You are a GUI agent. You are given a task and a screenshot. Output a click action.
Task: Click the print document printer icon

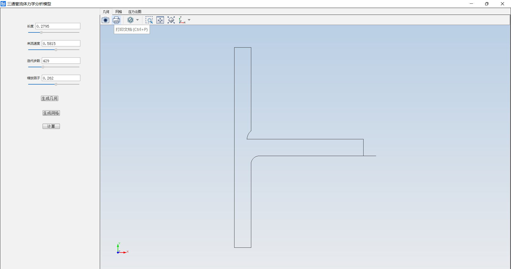tap(116, 20)
